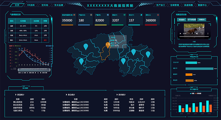Click the 合作社 type cell
This screenshot has width=221, height=120.
coord(32,108)
